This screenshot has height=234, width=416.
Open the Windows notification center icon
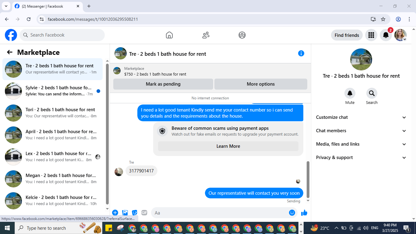[x=407, y=228]
